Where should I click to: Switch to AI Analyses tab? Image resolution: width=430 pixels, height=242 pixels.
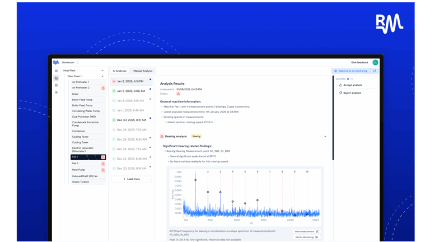click(x=120, y=71)
